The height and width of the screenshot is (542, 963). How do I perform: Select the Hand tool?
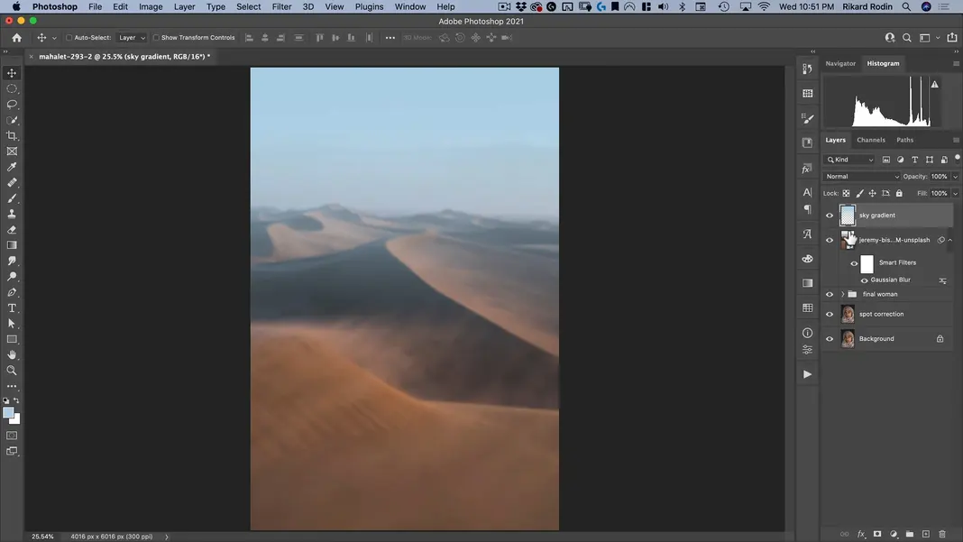pyautogui.click(x=12, y=355)
